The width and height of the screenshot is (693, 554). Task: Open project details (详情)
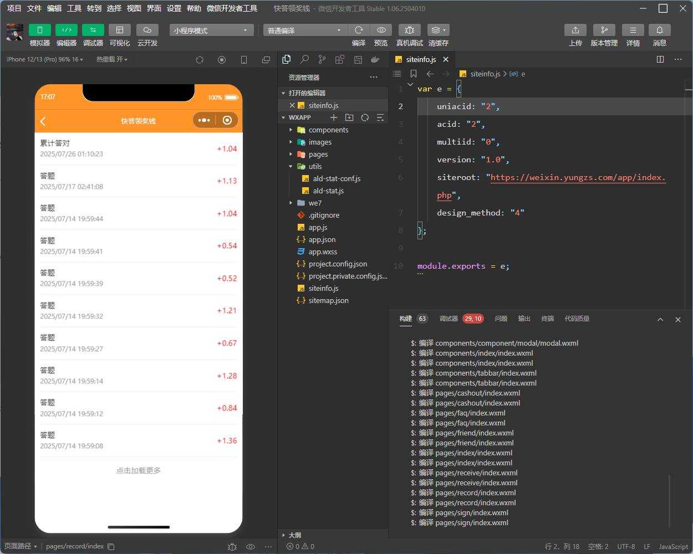tap(633, 30)
